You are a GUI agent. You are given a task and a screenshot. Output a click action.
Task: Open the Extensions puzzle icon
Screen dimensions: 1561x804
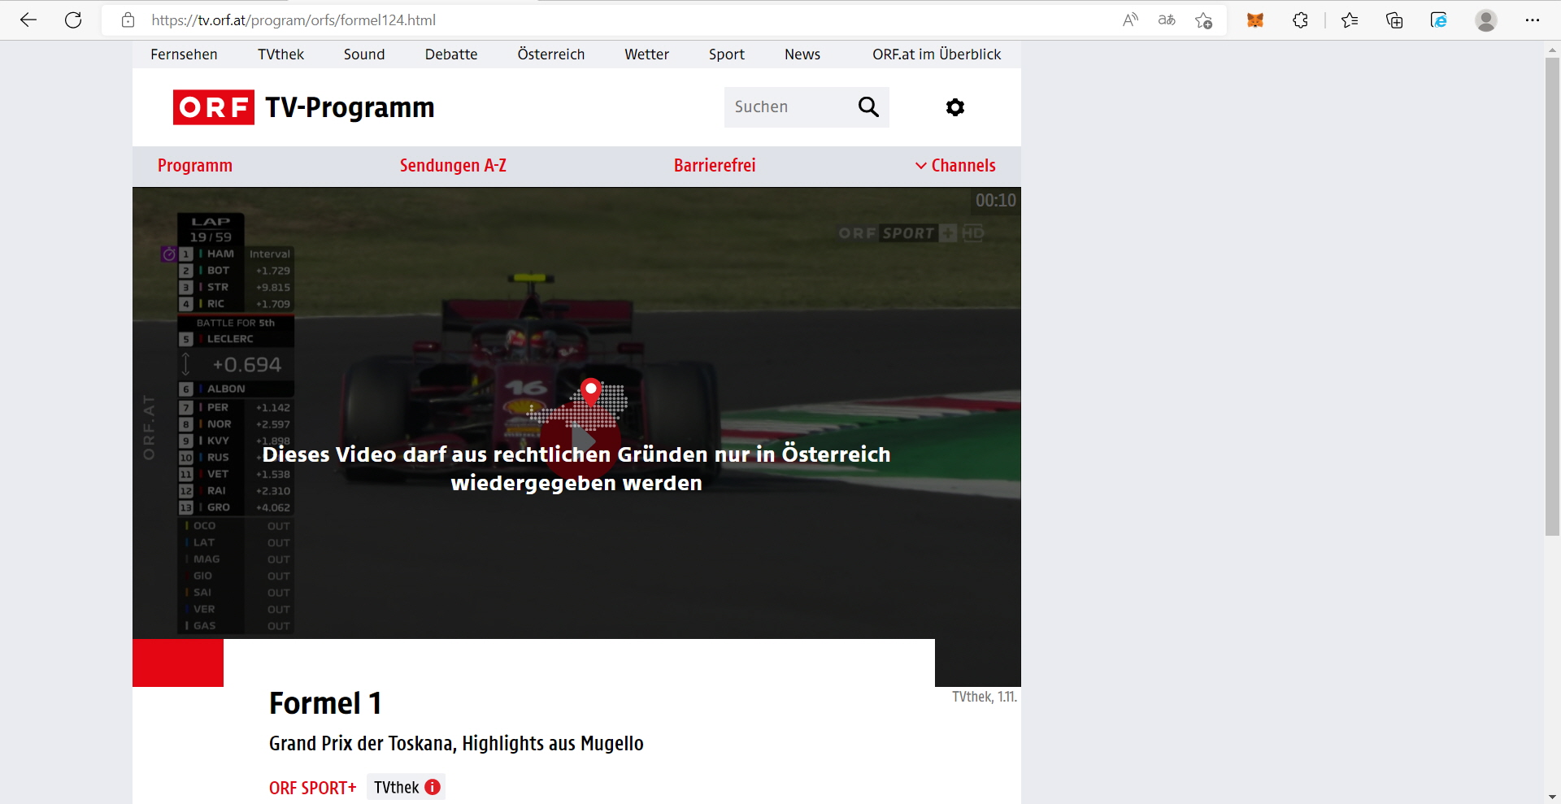pyautogui.click(x=1300, y=20)
